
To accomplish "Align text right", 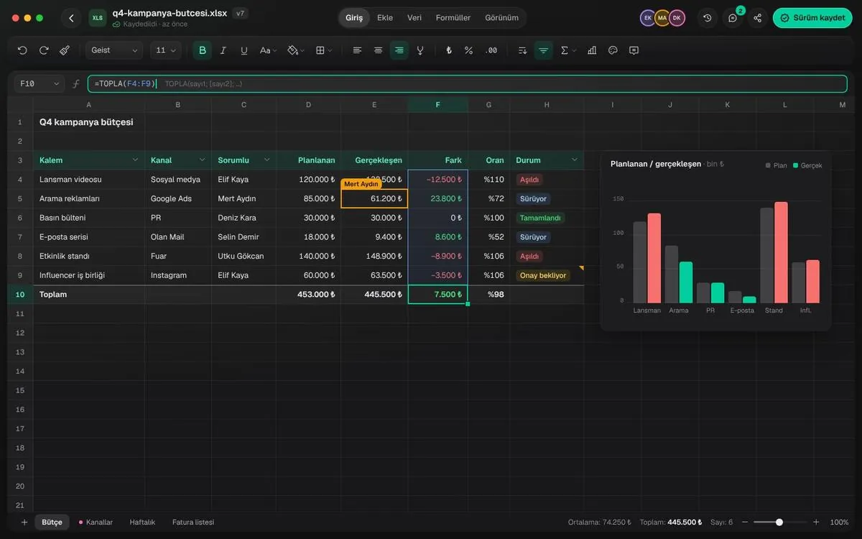I will [x=399, y=50].
